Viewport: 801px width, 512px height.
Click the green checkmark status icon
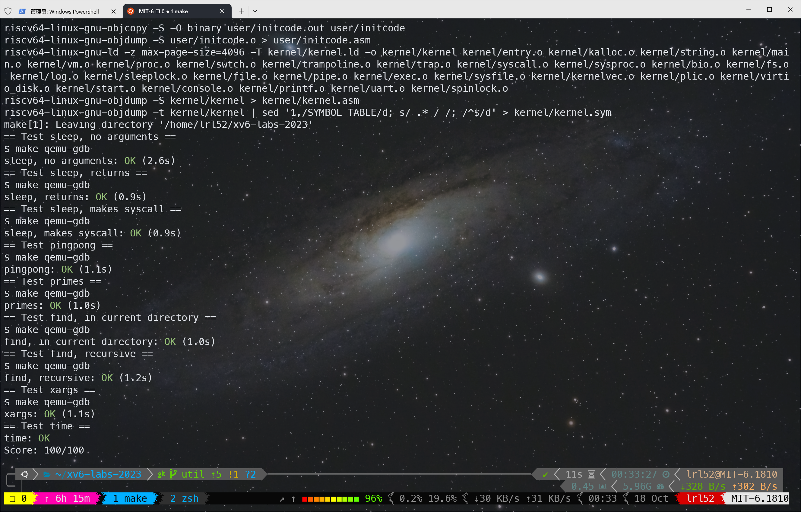pyautogui.click(x=545, y=474)
